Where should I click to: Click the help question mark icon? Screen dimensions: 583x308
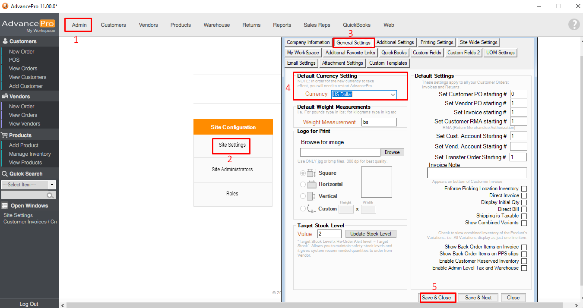click(573, 25)
